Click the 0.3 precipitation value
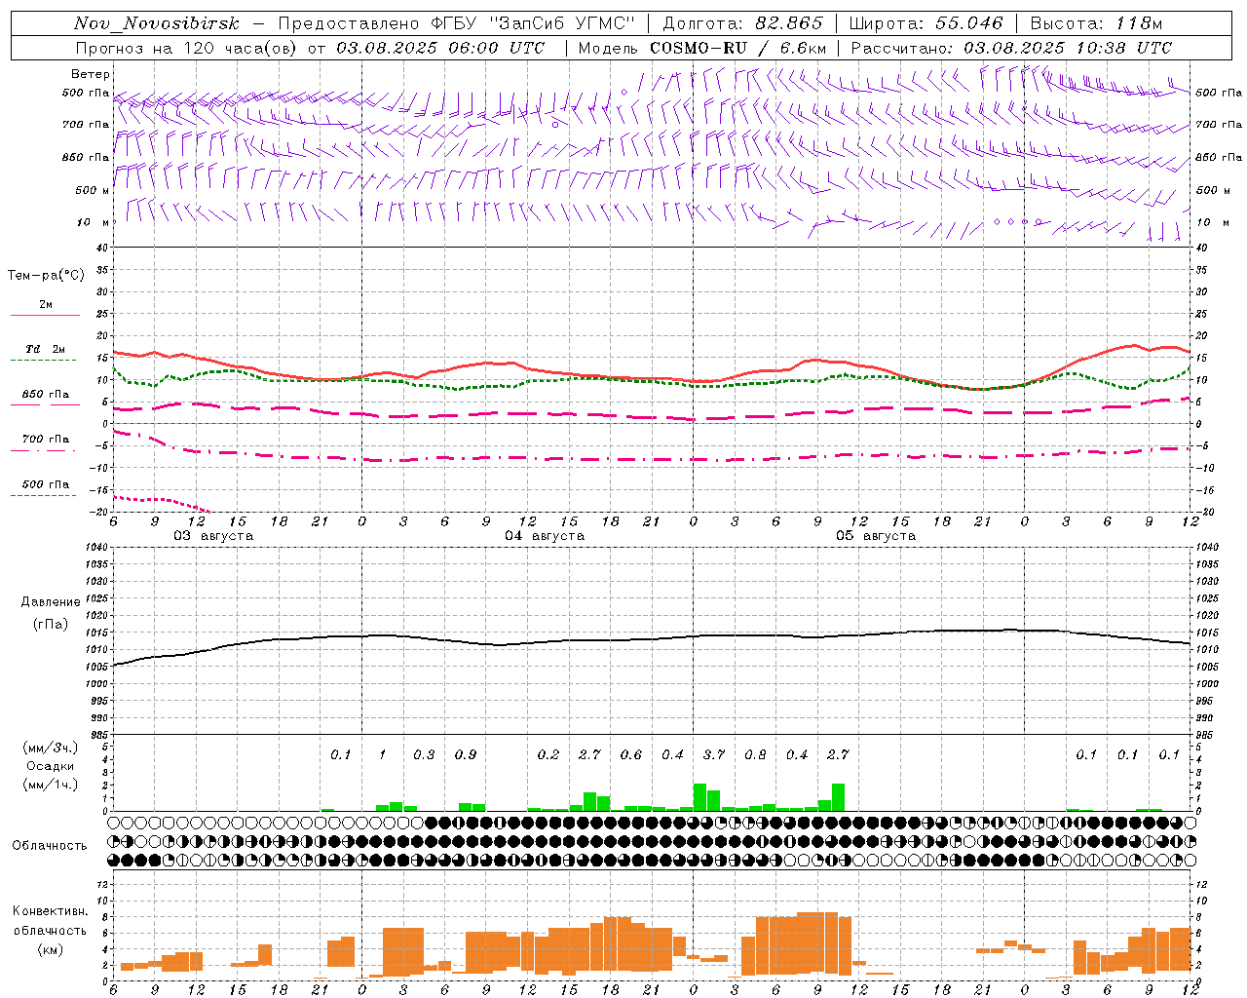1247x998 pixels. [x=424, y=754]
